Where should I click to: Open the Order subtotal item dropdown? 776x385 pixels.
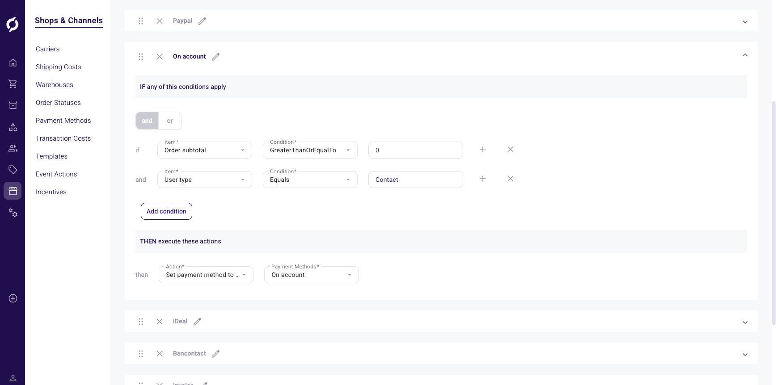(x=205, y=150)
